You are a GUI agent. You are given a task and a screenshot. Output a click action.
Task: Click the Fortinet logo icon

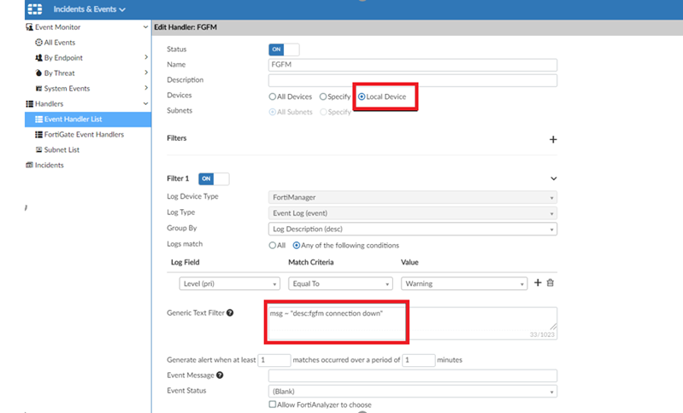35,9
